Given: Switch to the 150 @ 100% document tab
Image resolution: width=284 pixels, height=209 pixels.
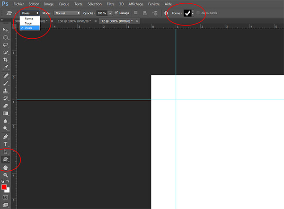Looking at the screenshot, I should click(x=74, y=21).
